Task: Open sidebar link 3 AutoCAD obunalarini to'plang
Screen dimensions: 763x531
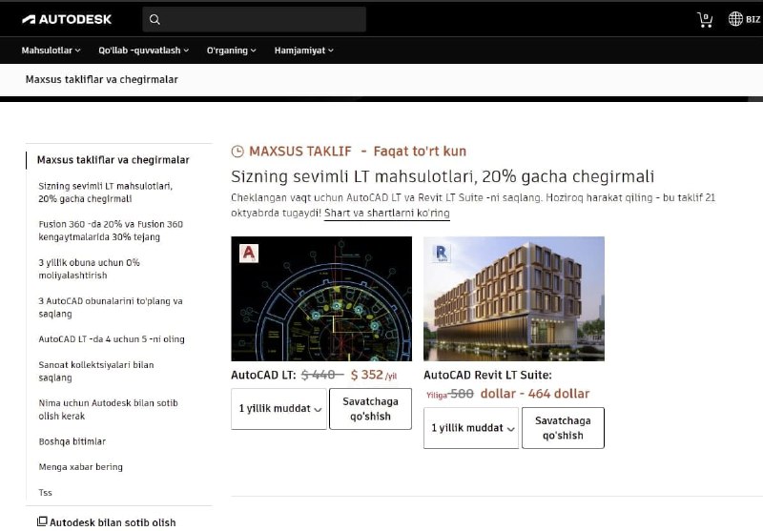Action: pyautogui.click(x=111, y=307)
